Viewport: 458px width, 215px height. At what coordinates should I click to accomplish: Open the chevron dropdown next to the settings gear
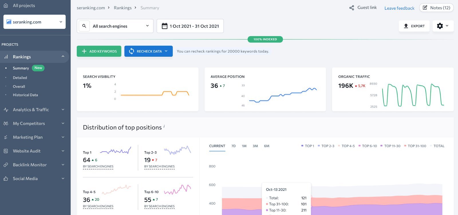pyautogui.click(x=447, y=26)
